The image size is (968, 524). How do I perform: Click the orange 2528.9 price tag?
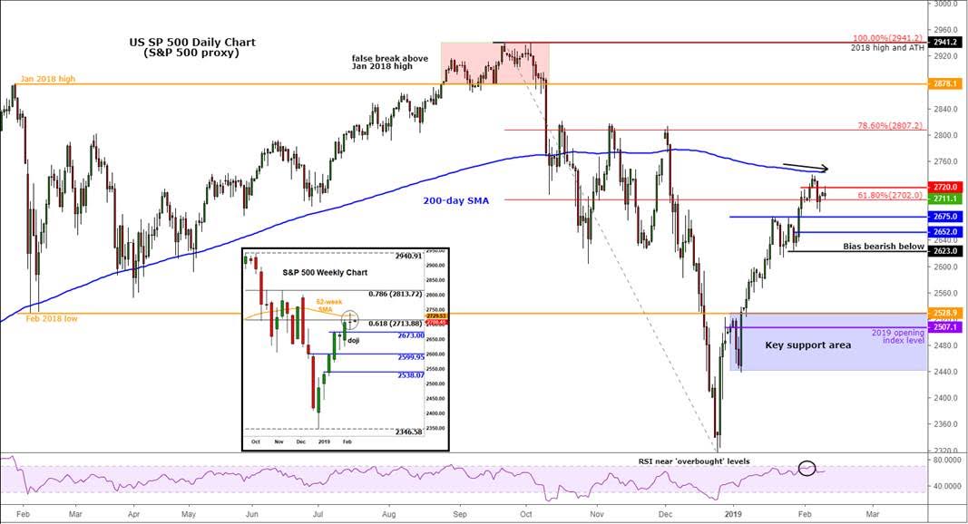click(946, 313)
